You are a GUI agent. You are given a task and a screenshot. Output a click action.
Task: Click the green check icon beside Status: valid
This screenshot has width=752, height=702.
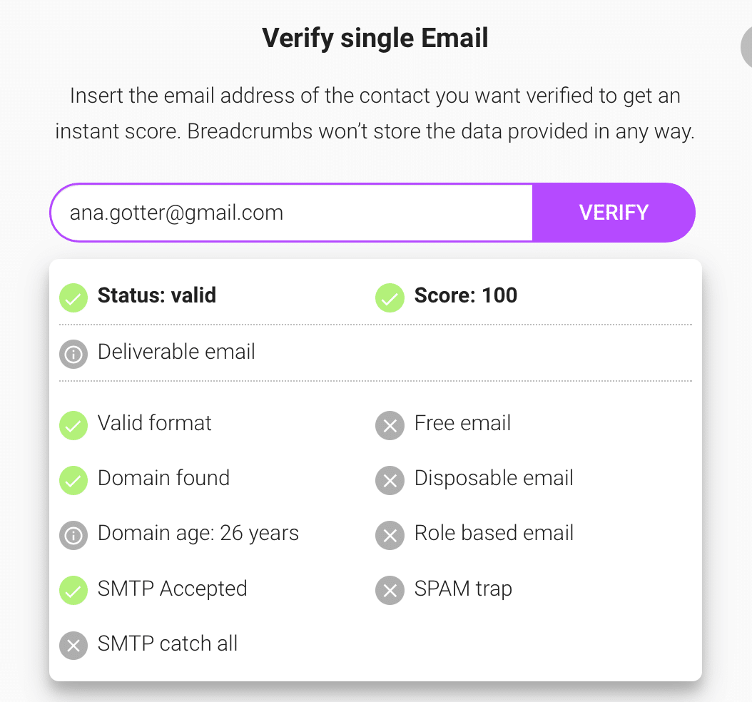73,297
